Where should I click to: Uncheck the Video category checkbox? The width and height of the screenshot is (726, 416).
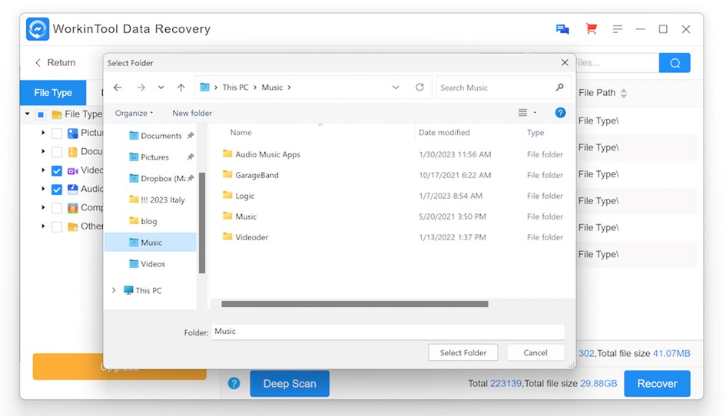[57, 170]
